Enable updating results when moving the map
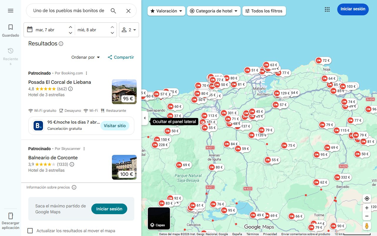The image size is (377, 236). point(30,231)
